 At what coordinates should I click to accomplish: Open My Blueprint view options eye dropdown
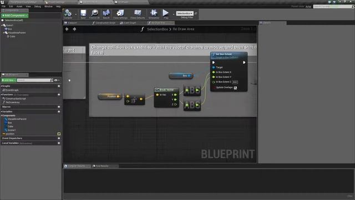click(57, 80)
